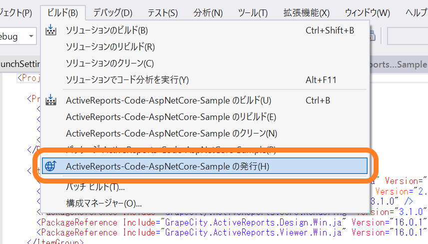Viewport: 428px width, 244px height.
Task: Click the solution build icon
Action: [51, 30]
